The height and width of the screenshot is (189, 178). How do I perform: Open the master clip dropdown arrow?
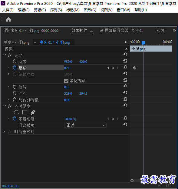point(35,42)
